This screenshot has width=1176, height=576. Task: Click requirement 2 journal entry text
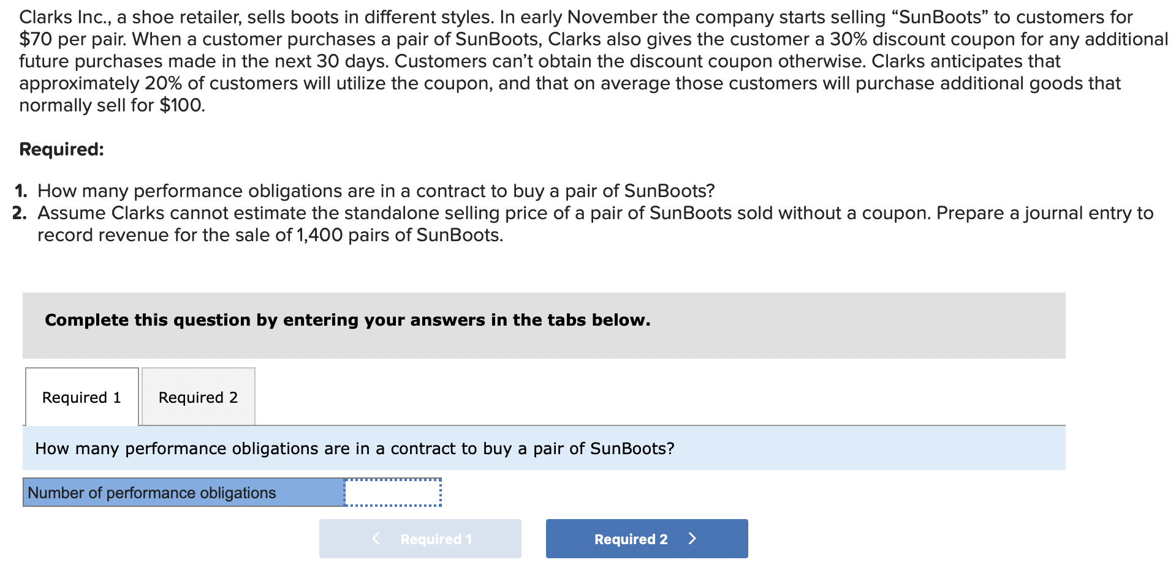[x=594, y=224]
